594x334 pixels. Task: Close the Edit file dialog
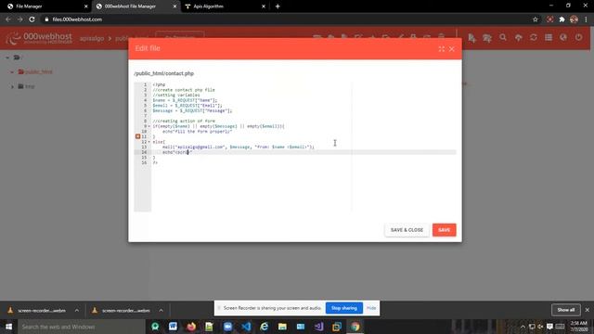click(x=452, y=49)
